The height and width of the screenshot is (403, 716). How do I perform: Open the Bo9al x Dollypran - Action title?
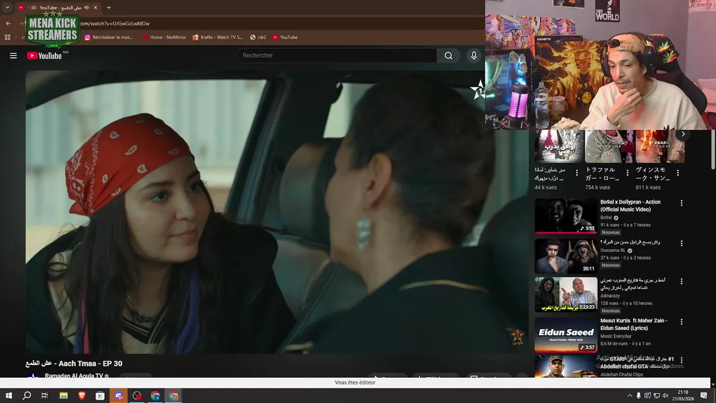tap(630, 205)
